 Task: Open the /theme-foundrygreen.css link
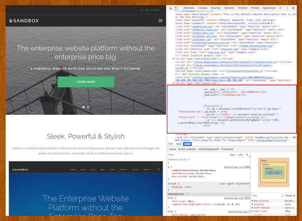point(256,46)
